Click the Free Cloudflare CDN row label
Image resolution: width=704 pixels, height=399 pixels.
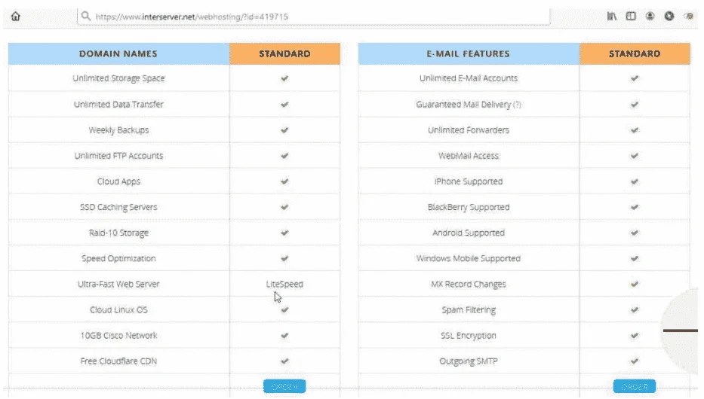pos(118,361)
